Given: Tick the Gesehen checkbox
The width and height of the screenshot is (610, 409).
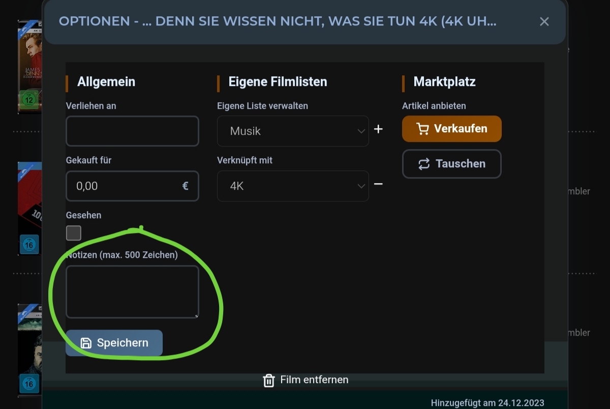Looking at the screenshot, I should pos(74,233).
